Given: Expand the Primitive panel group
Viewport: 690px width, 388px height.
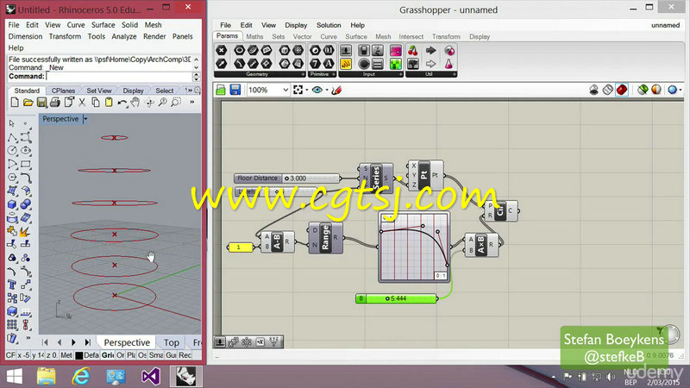Looking at the screenshot, I should [x=334, y=74].
